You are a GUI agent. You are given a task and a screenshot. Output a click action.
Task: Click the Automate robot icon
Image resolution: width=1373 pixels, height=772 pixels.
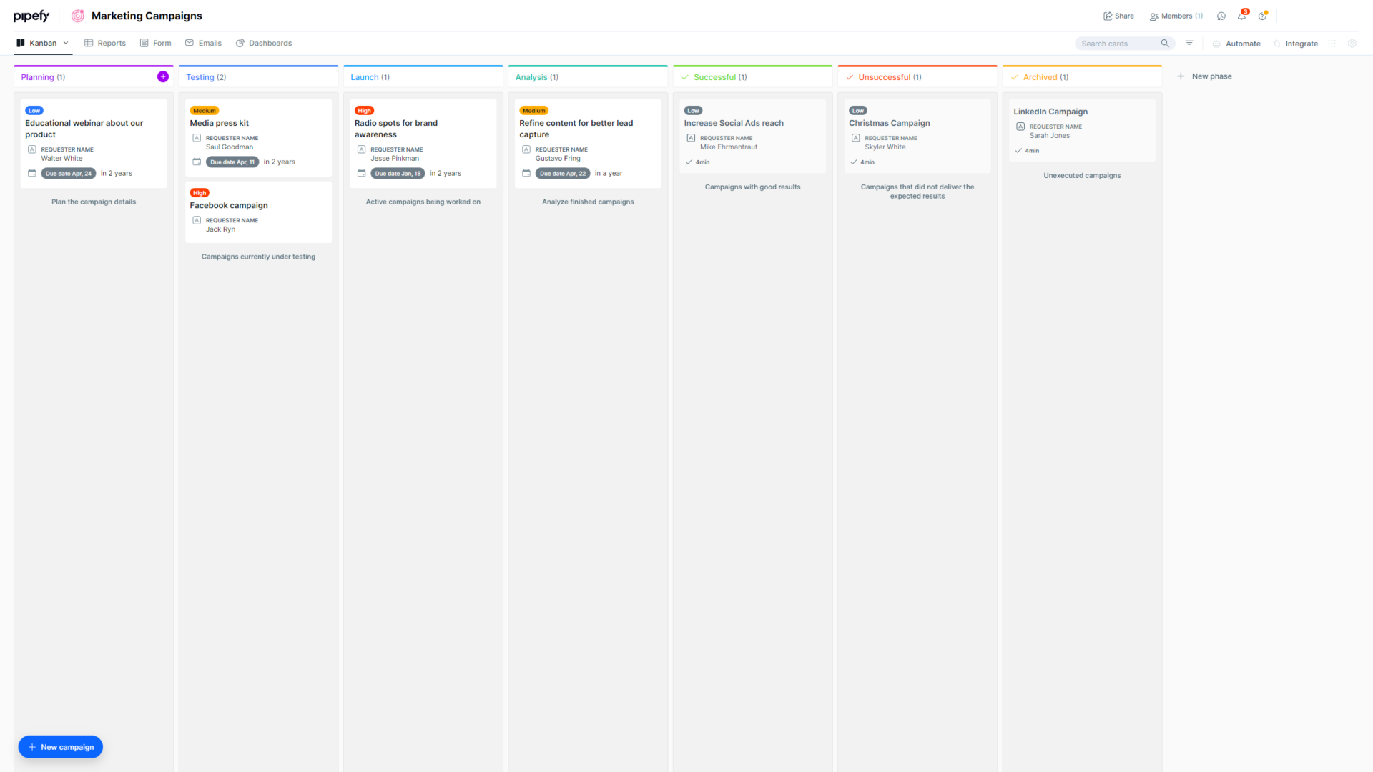pos(1216,44)
